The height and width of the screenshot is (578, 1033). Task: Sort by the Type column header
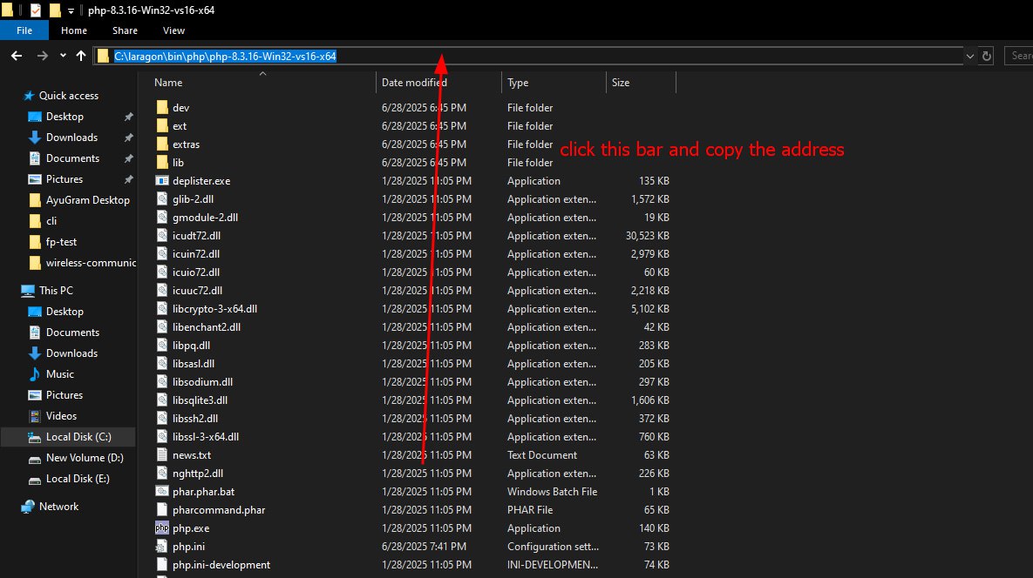coord(518,82)
